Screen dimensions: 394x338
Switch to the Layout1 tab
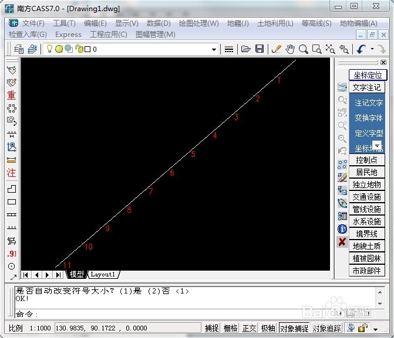point(103,274)
